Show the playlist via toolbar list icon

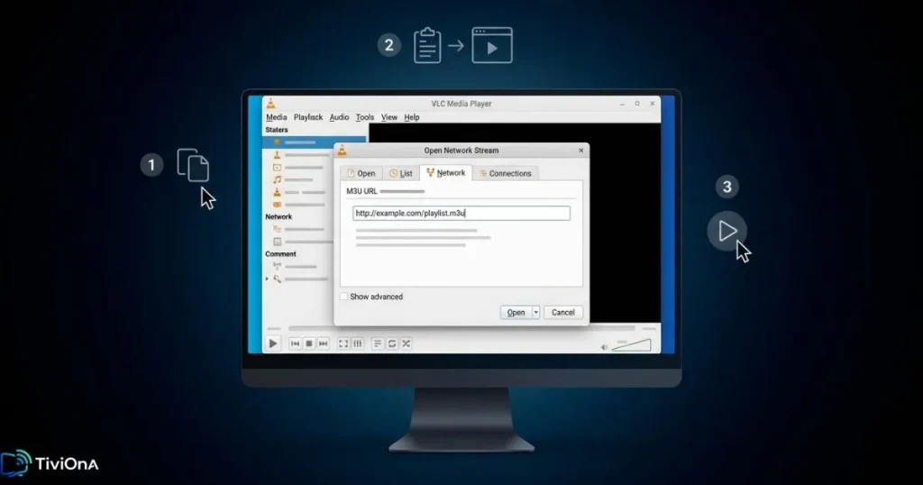pos(378,343)
